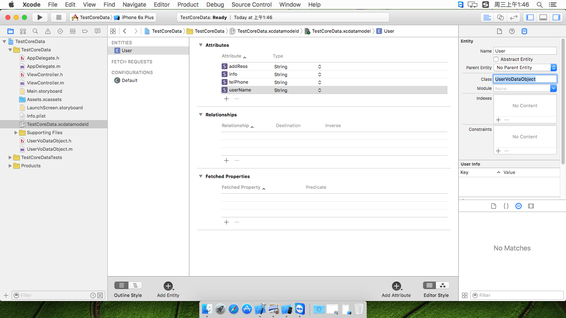Open the Find menu
566x318 pixels.
point(109,5)
